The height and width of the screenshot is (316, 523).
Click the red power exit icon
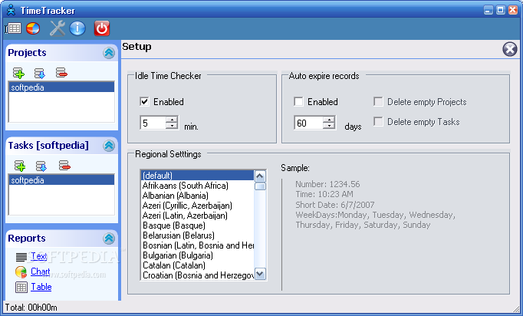point(102,28)
